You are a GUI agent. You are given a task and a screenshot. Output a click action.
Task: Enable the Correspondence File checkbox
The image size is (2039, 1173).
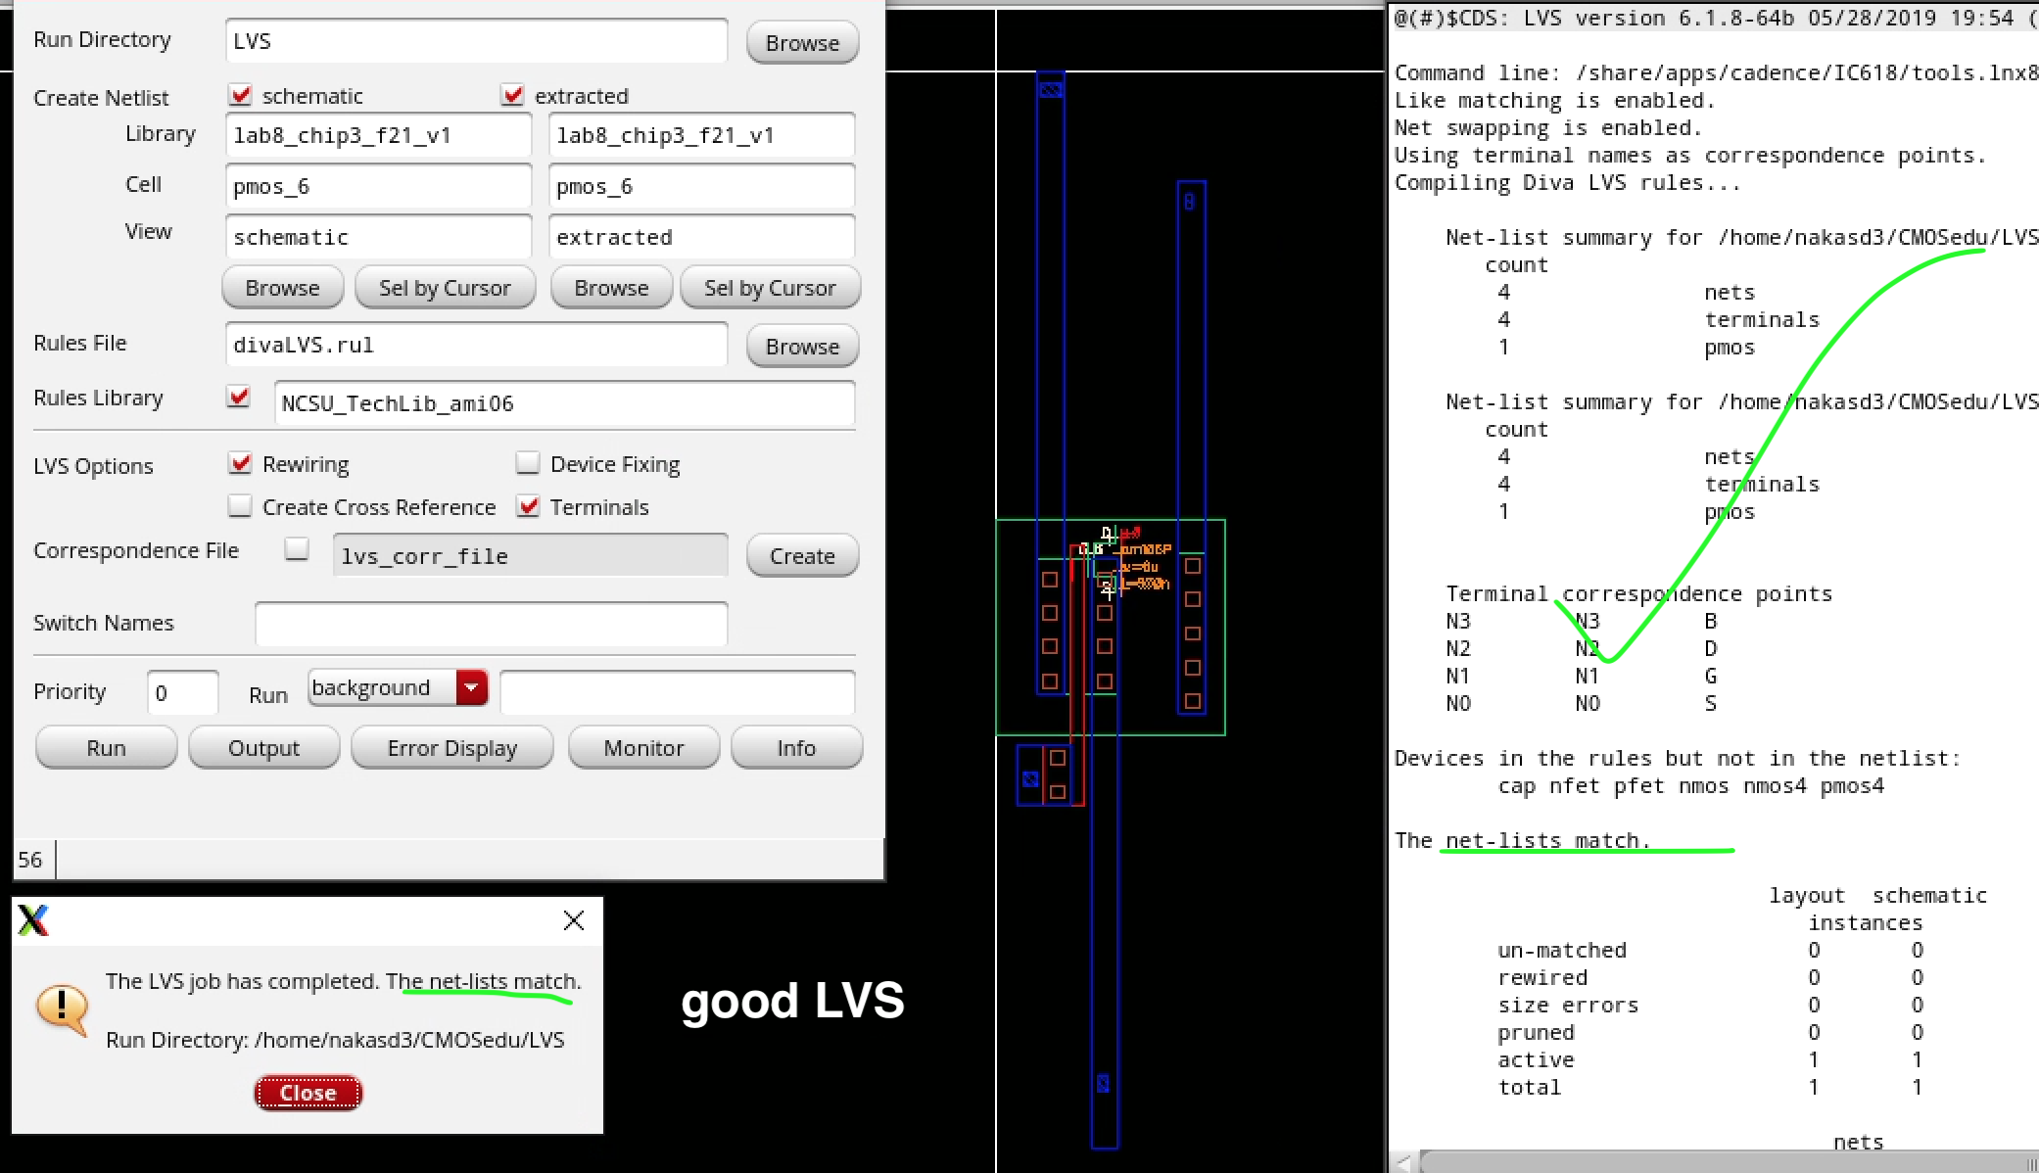click(x=297, y=549)
